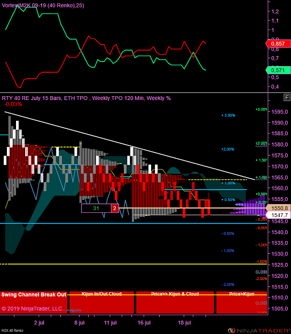Click the M2K 40 Renko tab
The height and width of the screenshot is (334, 291).
(12, 331)
